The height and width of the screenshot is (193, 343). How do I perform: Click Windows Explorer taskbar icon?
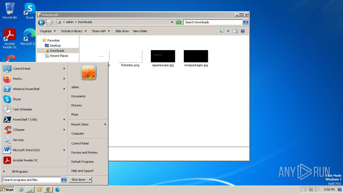(x=30, y=190)
